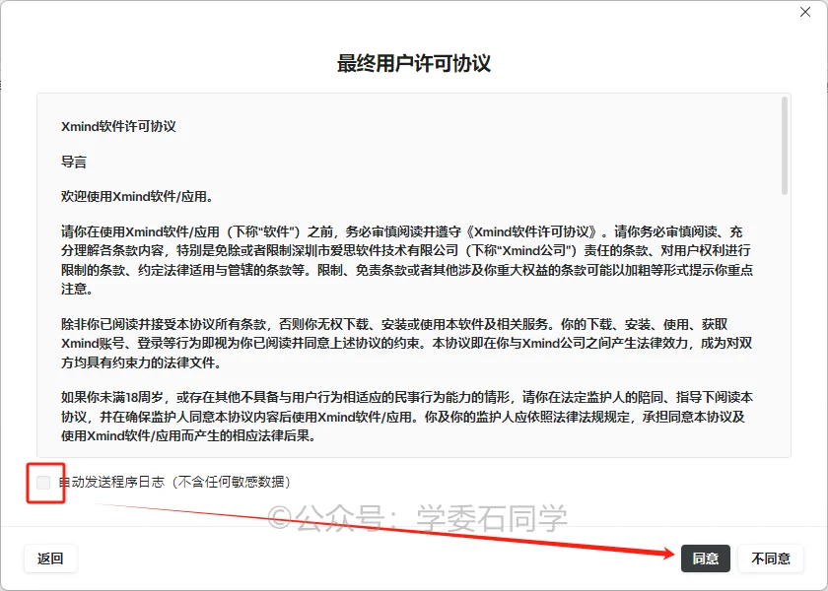Click the agree button indicated by arrow
The height and width of the screenshot is (591, 828).
pyautogui.click(x=706, y=558)
